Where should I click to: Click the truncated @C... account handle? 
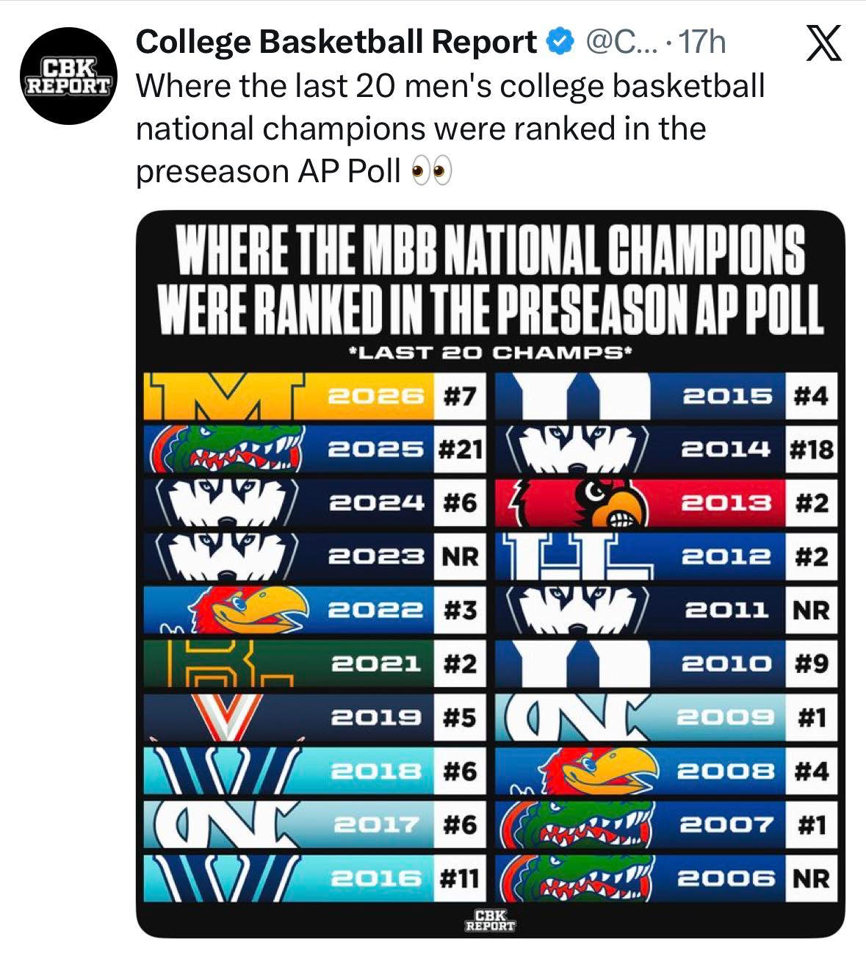click(616, 42)
